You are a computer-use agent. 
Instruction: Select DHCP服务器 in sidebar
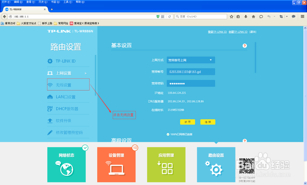coord(68,109)
